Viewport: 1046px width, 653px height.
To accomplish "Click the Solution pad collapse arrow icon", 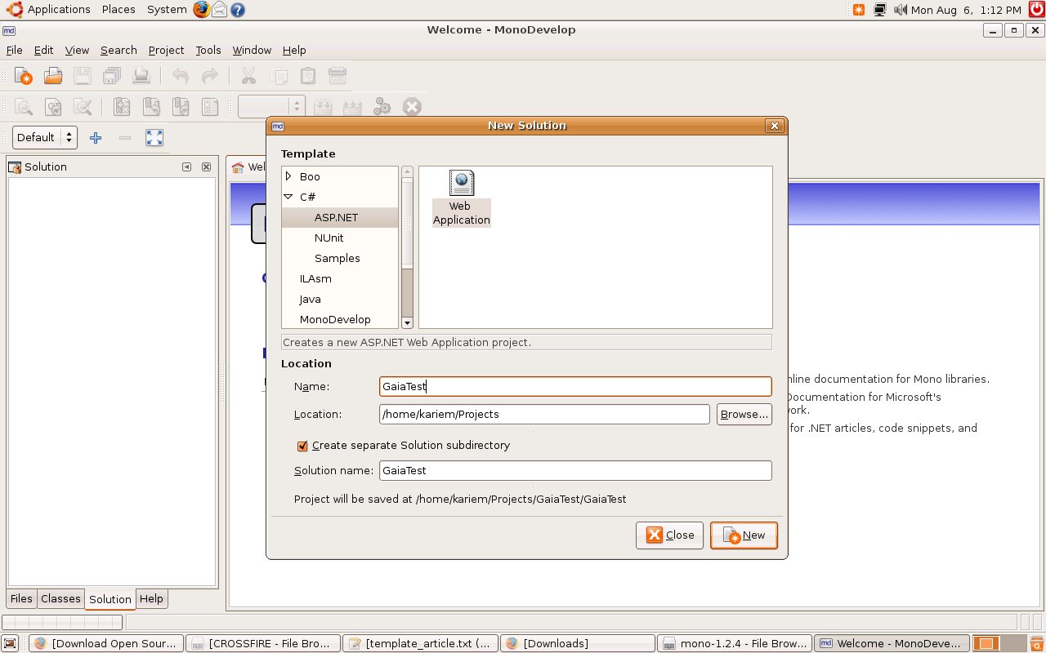I will 186,167.
